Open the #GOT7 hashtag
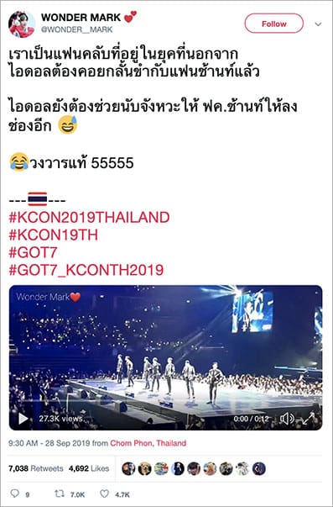Viewport: 333px width, 507px height. 33,252
